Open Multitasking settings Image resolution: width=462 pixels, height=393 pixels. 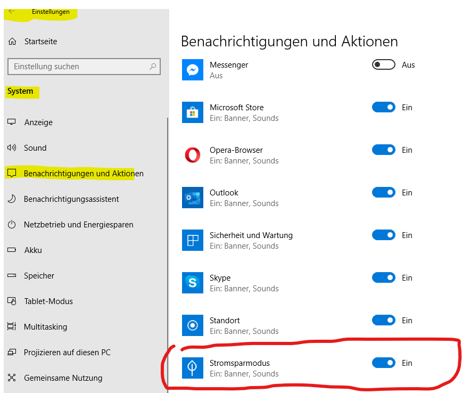point(45,327)
